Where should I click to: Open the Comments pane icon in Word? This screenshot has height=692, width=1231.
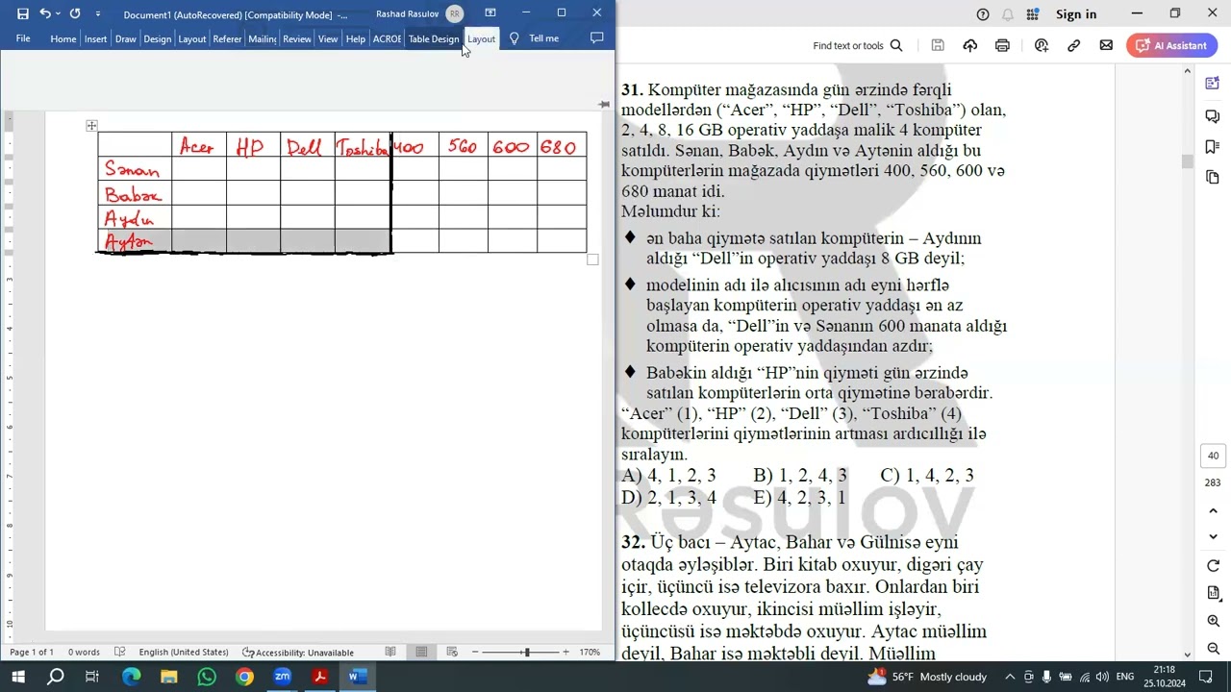point(596,38)
